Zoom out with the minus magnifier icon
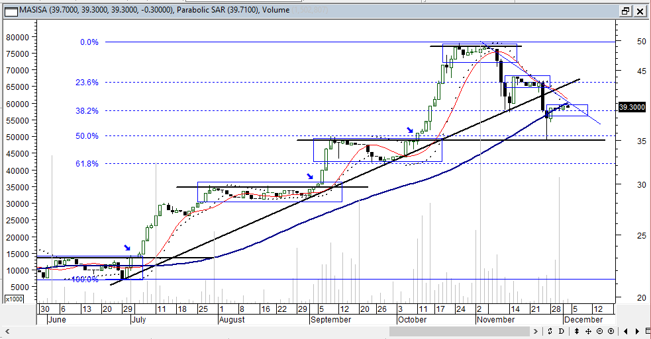The width and height of the screenshot is (651, 339). click(599, 331)
